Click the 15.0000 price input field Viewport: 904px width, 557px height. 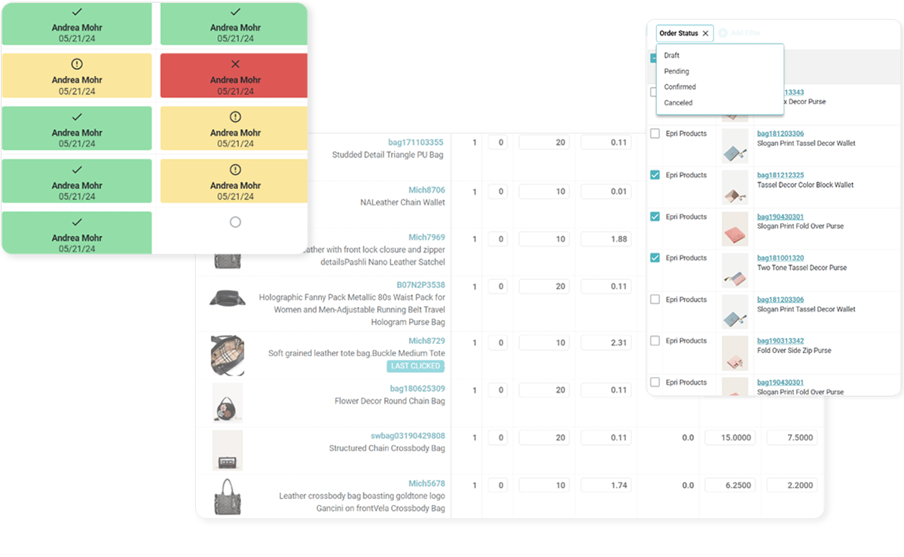[x=729, y=437]
